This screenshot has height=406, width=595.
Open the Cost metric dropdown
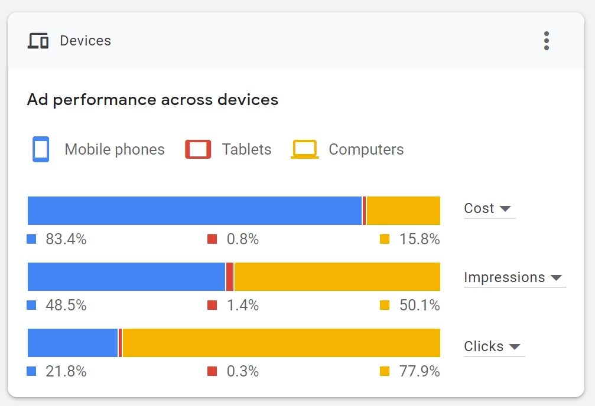(489, 208)
